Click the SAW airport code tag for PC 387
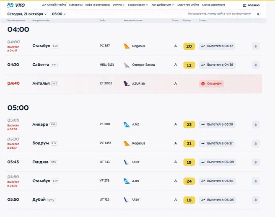 point(55,46)
